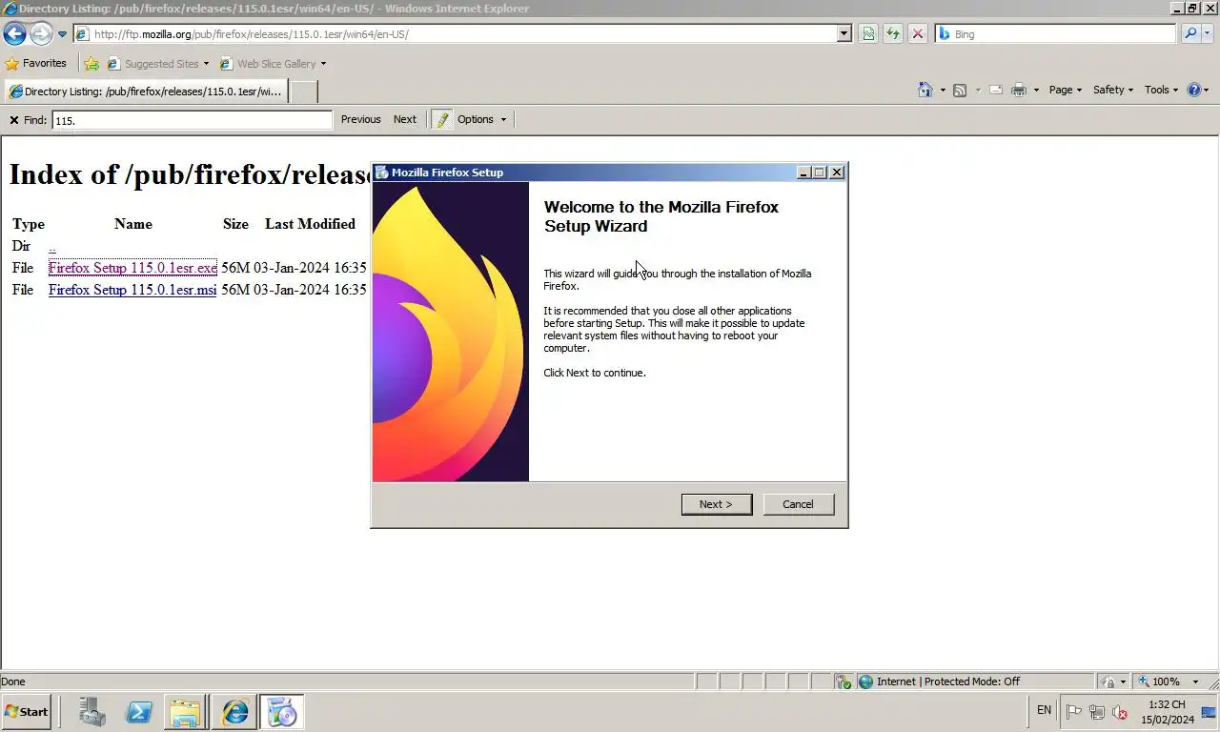Select the Directory Listing tab
The image size is (1220, 732).
[145, 91]
